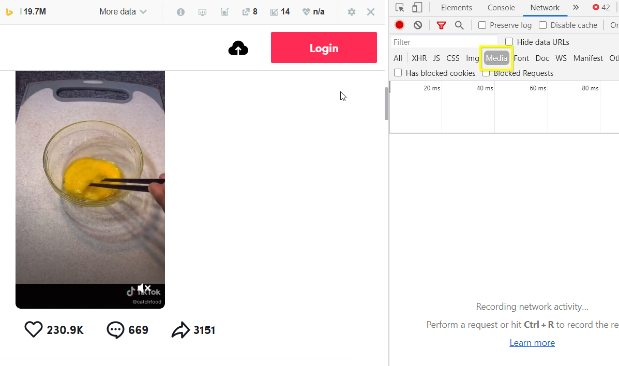Screen dimensions: 619x366
Task: Click the 230.9K likes count
Action: [65, 330]
